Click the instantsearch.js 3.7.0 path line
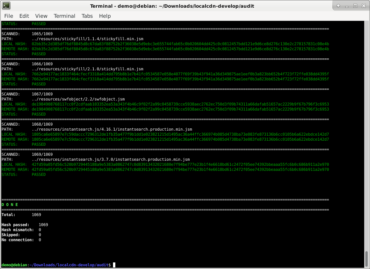The width and height of the screenshot is (370, 269). tap(110, 159)
